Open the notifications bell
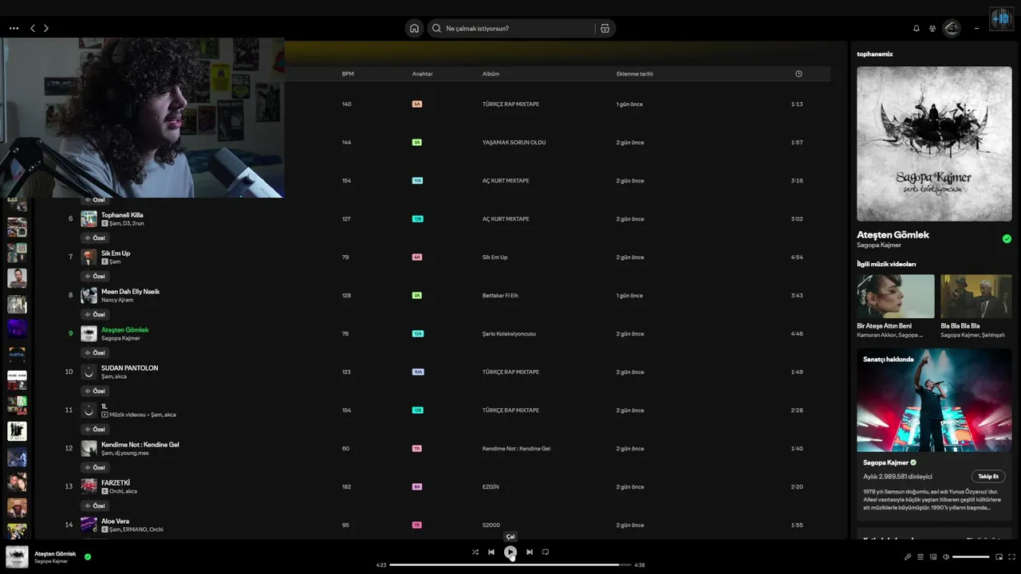The width and height of the screenshot is (1021, 574). pos(917,28)
